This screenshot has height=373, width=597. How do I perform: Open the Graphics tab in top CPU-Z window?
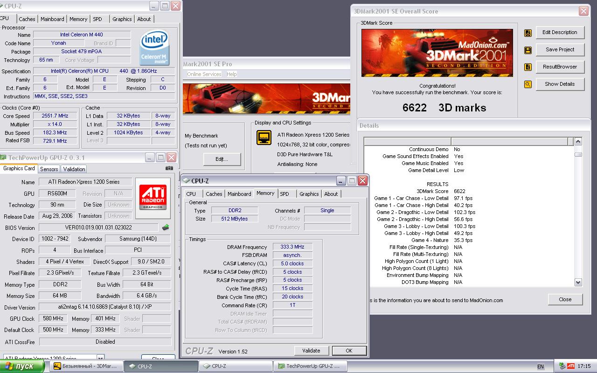tap(122, 19)
